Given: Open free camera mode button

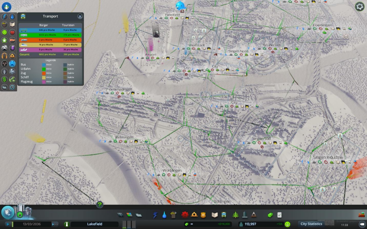Looking at the screenshot, I should click(x=362, y=224).
